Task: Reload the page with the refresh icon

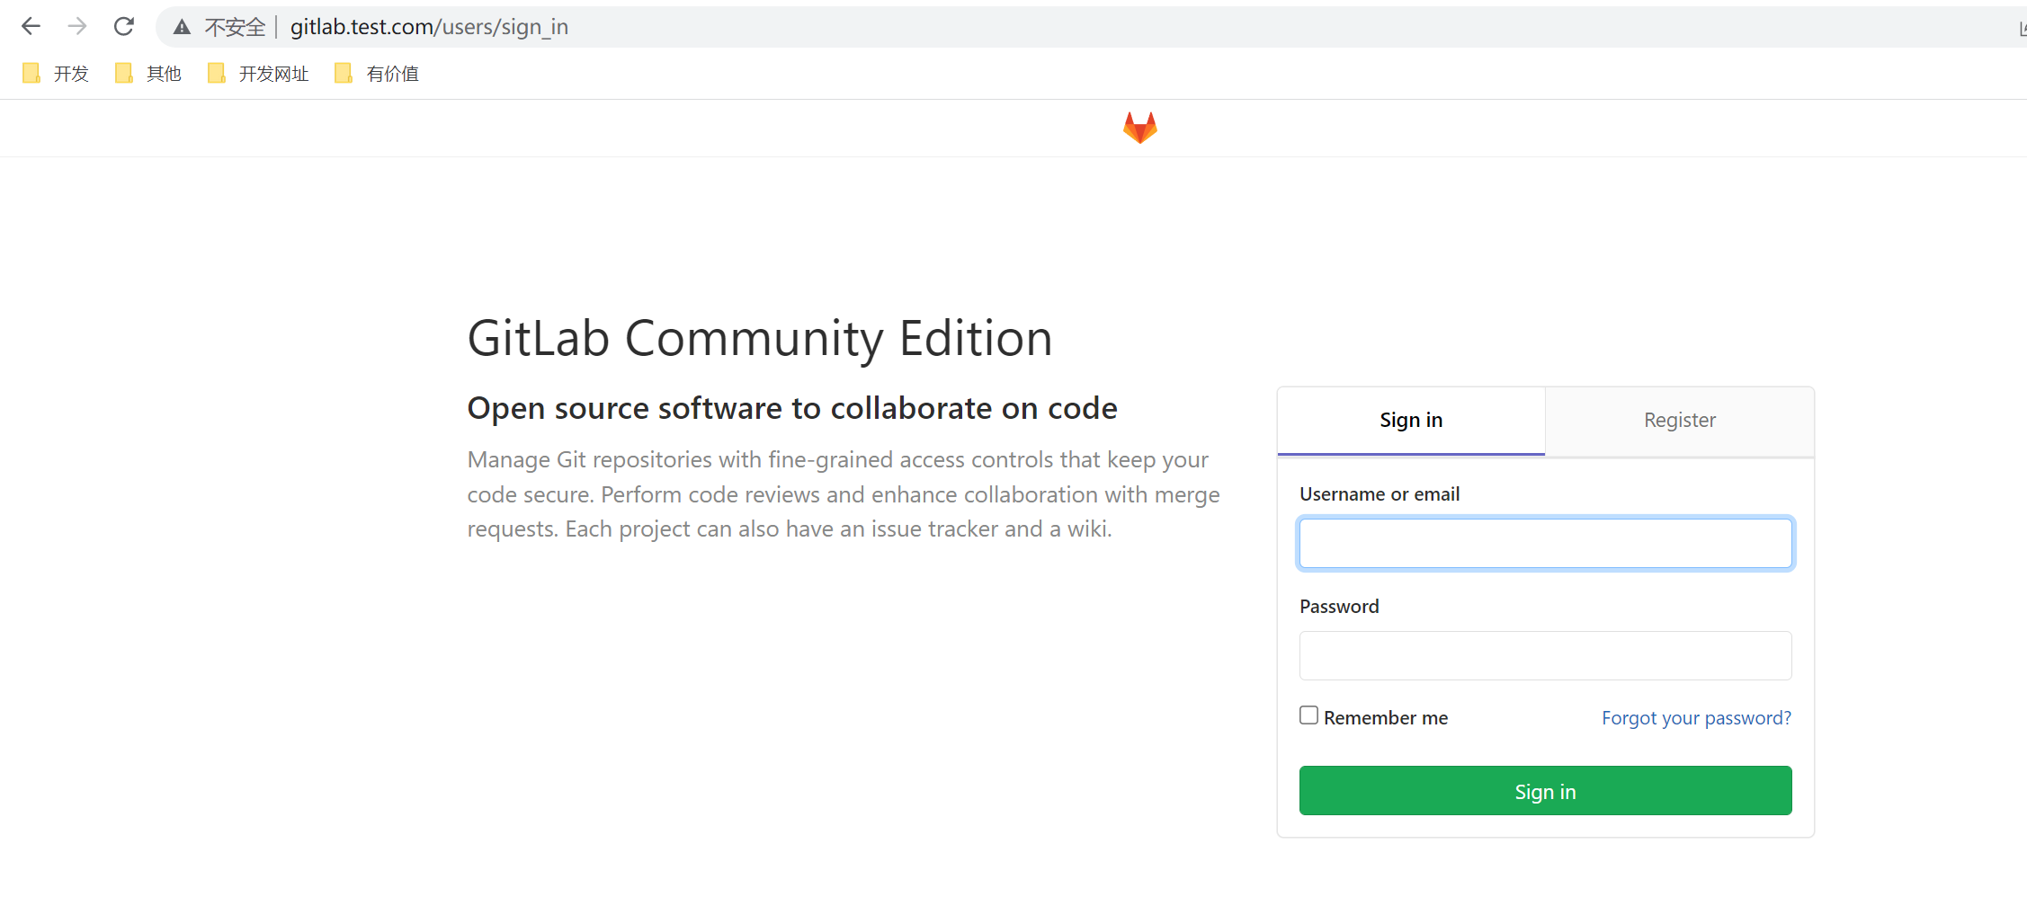Action: pos(124,27)
